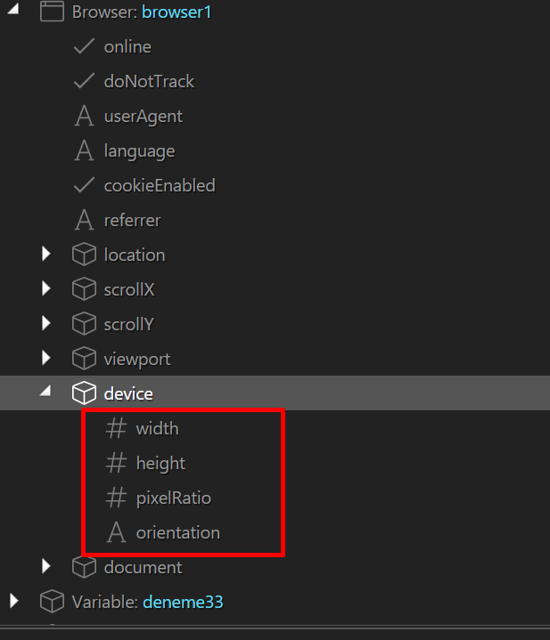Expand the location node
550x640 pixels.
(x=46, y=255)
